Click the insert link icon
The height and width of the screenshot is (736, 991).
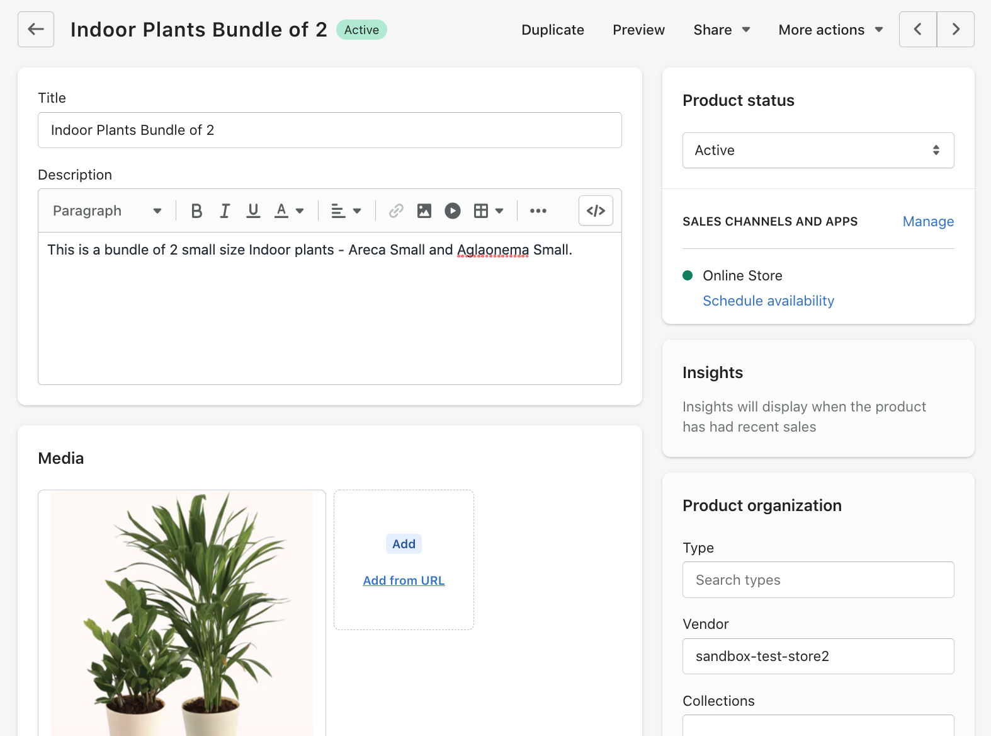(x=396, y=211)
